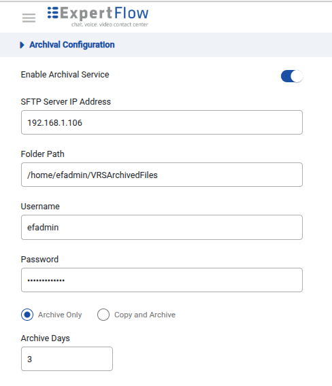Image resolution: width=332 pixels, height=386 pixels.
Task: Select the Archive Only radio circle
Action: [27, 315]
